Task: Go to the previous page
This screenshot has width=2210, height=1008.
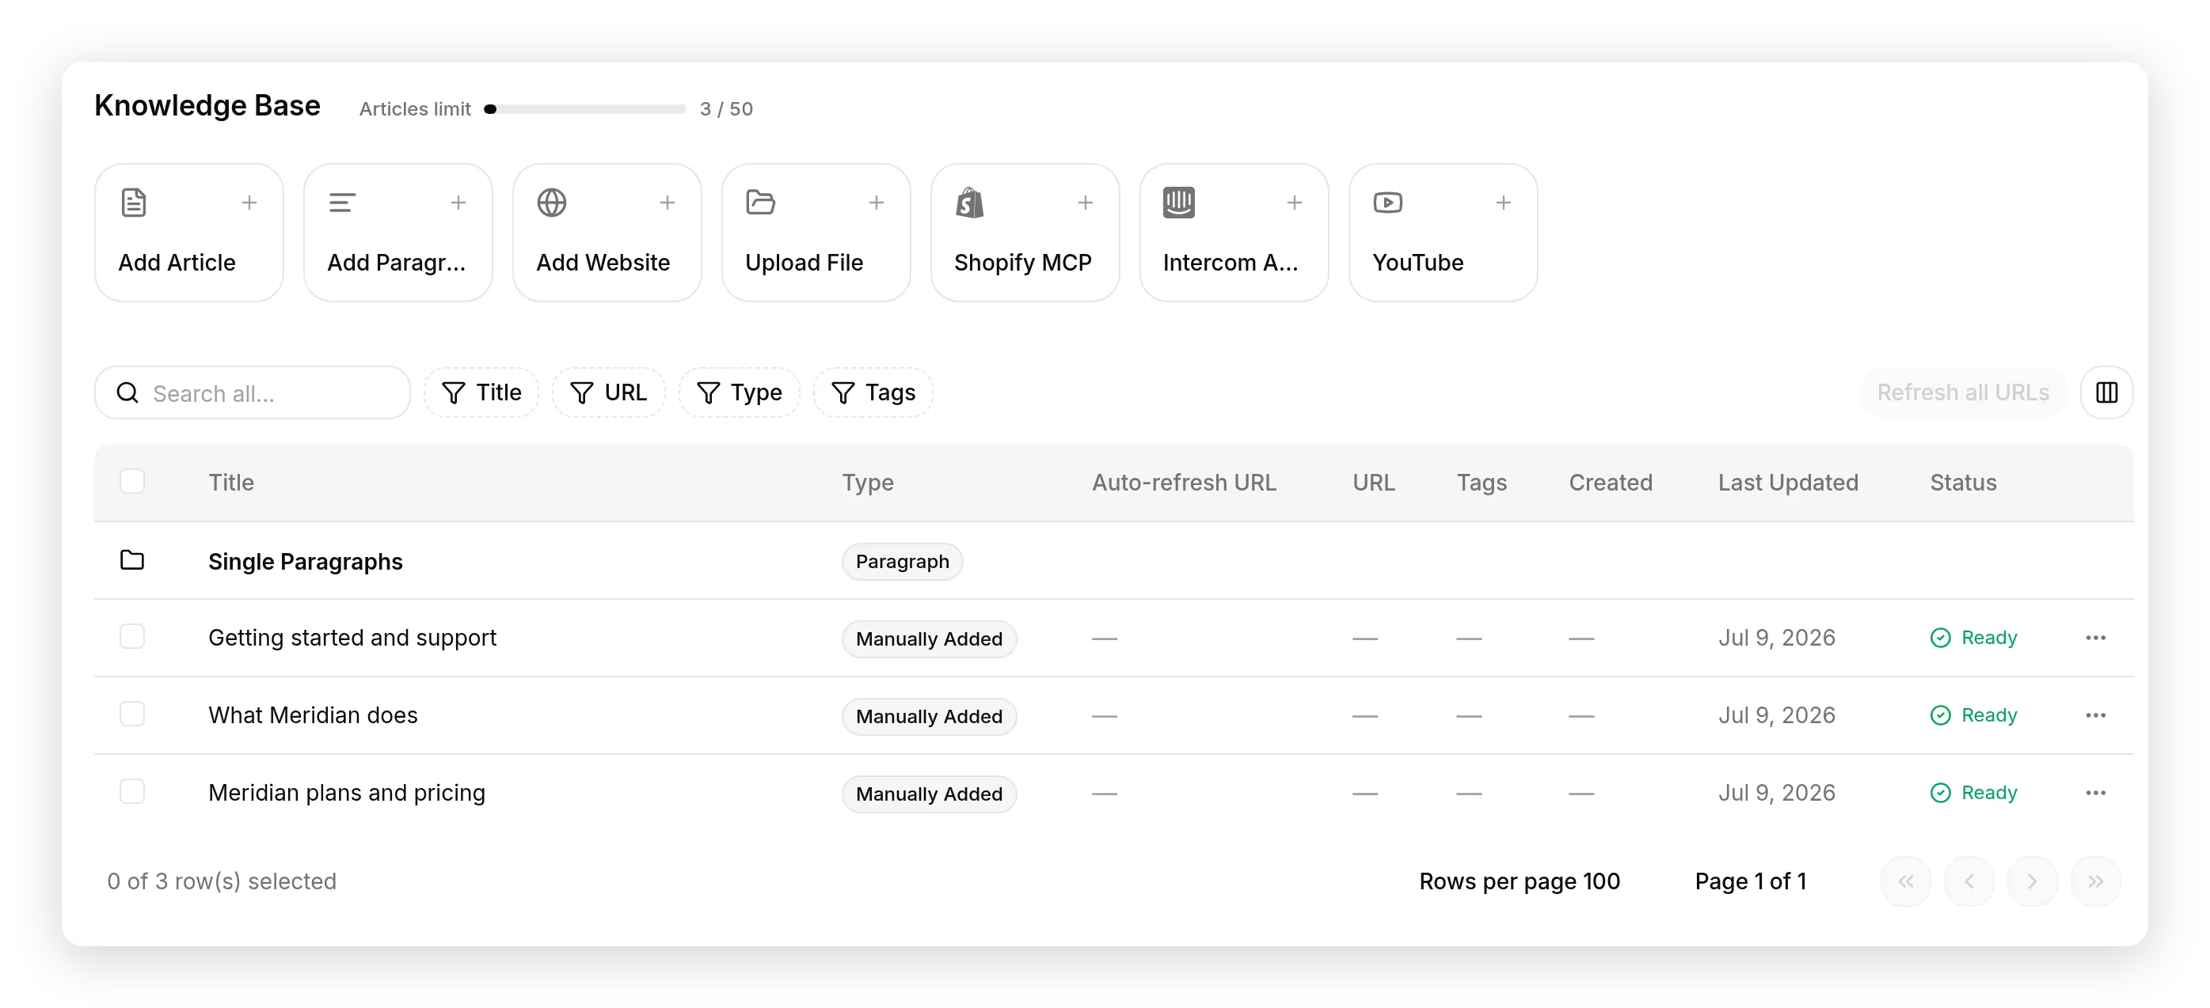Action: 1969,881
